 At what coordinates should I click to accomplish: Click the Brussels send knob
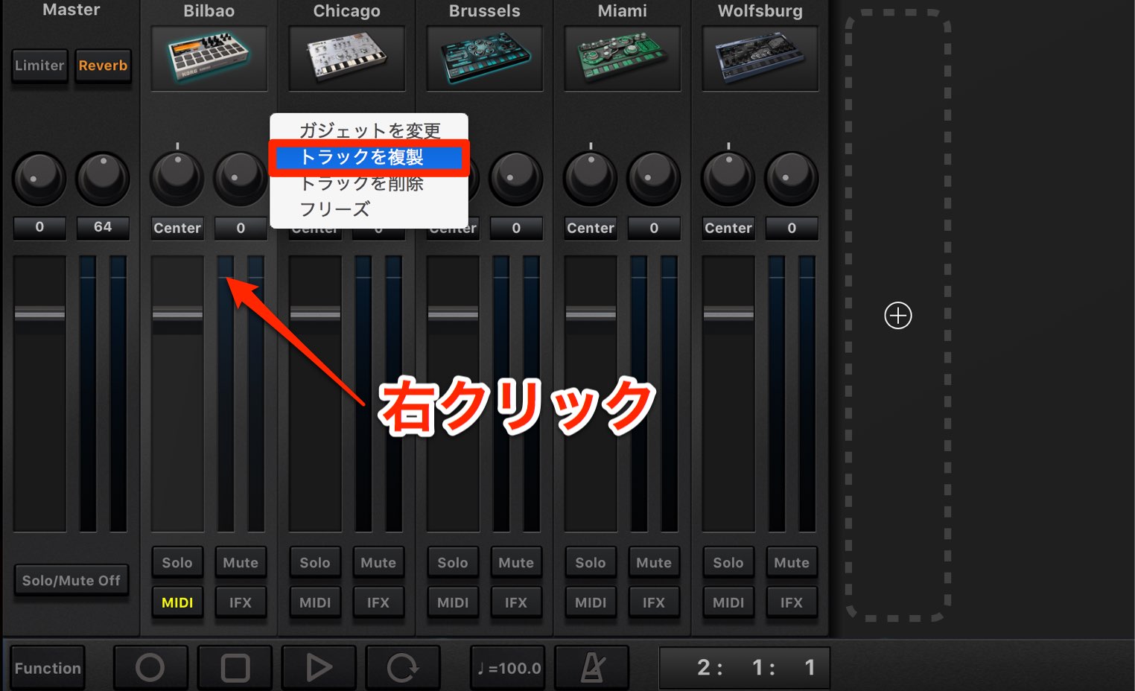click(516, 179)
